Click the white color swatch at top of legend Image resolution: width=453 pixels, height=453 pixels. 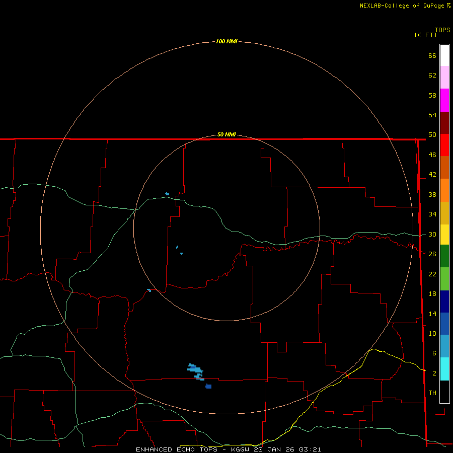click(x=444, y=55)
